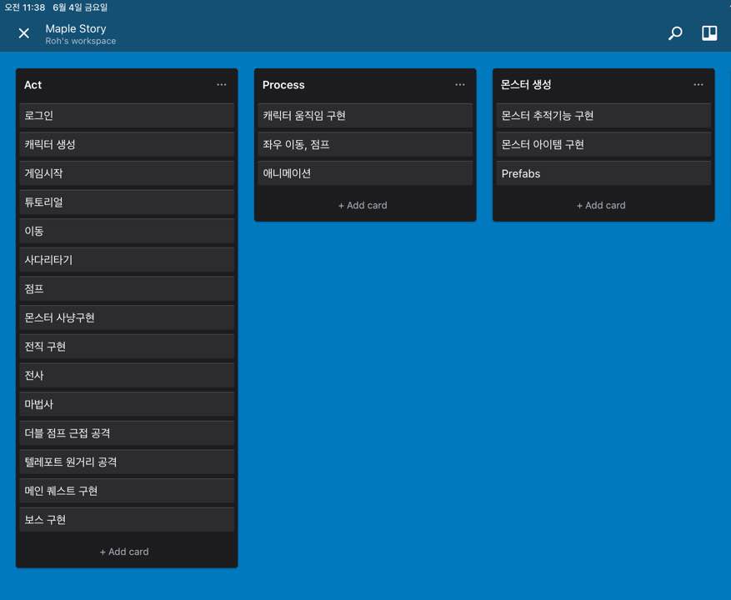
Task: Open the 캐릭터 생성 card
Action: click(x=127, y=144)
